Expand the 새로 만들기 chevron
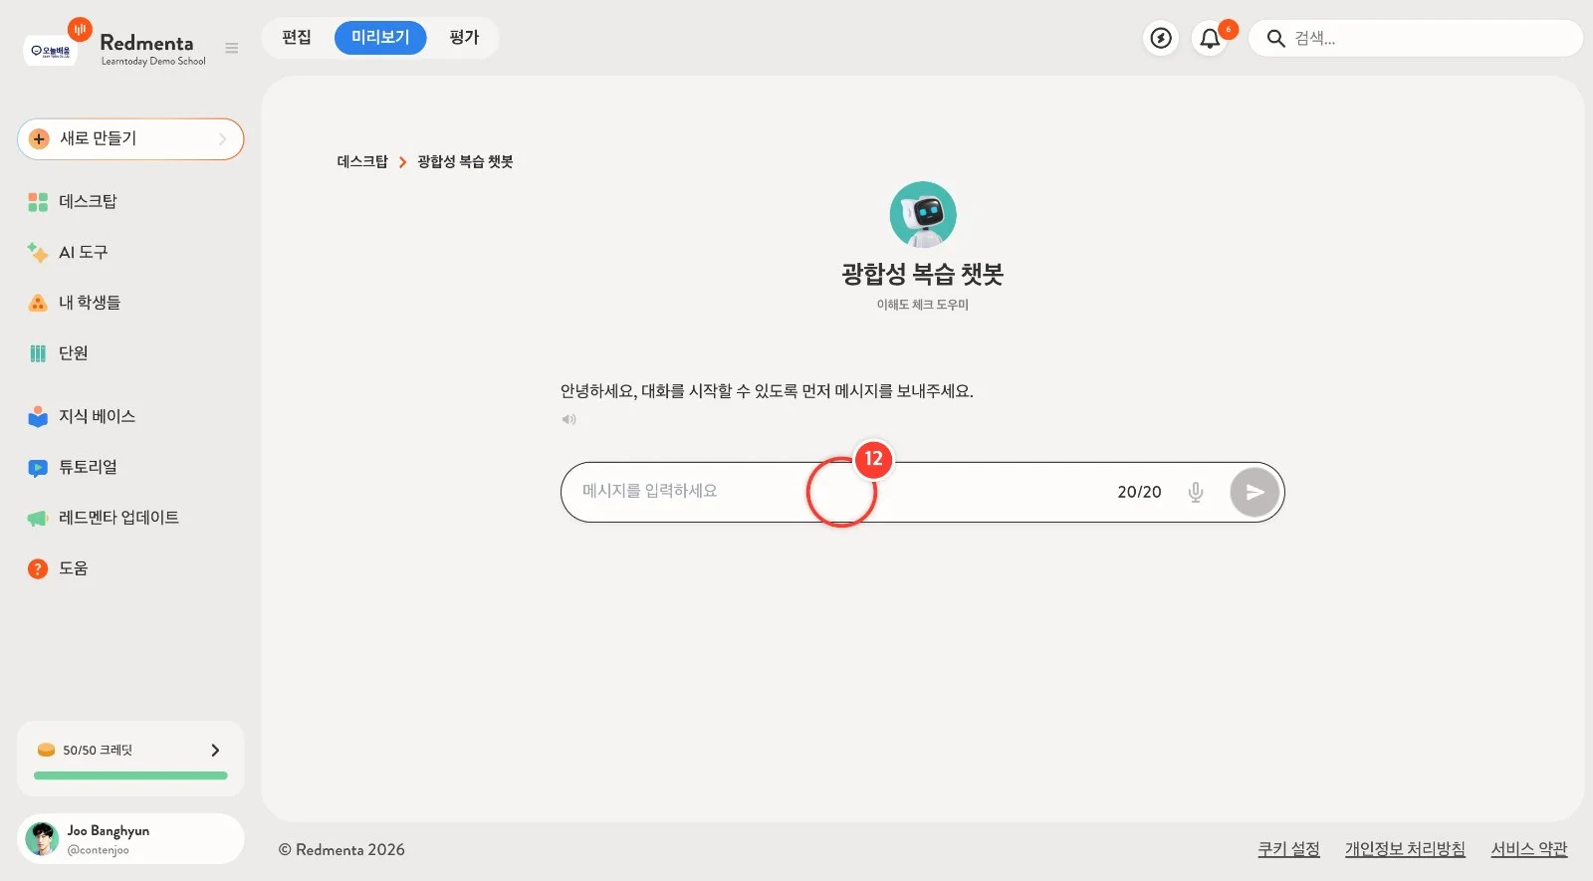This screenshot has height=881, width=1593. (223, 139)
